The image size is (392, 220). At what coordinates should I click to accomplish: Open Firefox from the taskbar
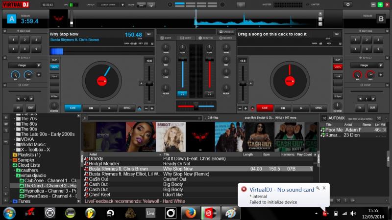point(190,213)
